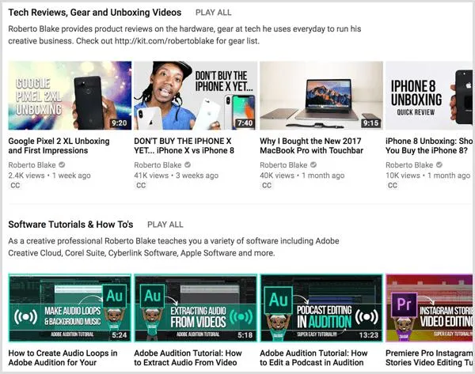Click verified badge under iPhone 8 video
The width and height of the screenshot is (475, 374).
coord(439,164)
